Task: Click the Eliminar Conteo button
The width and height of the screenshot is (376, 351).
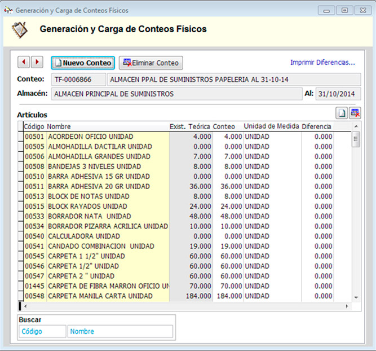Action: pyautogui.click(x=151, y=63)
